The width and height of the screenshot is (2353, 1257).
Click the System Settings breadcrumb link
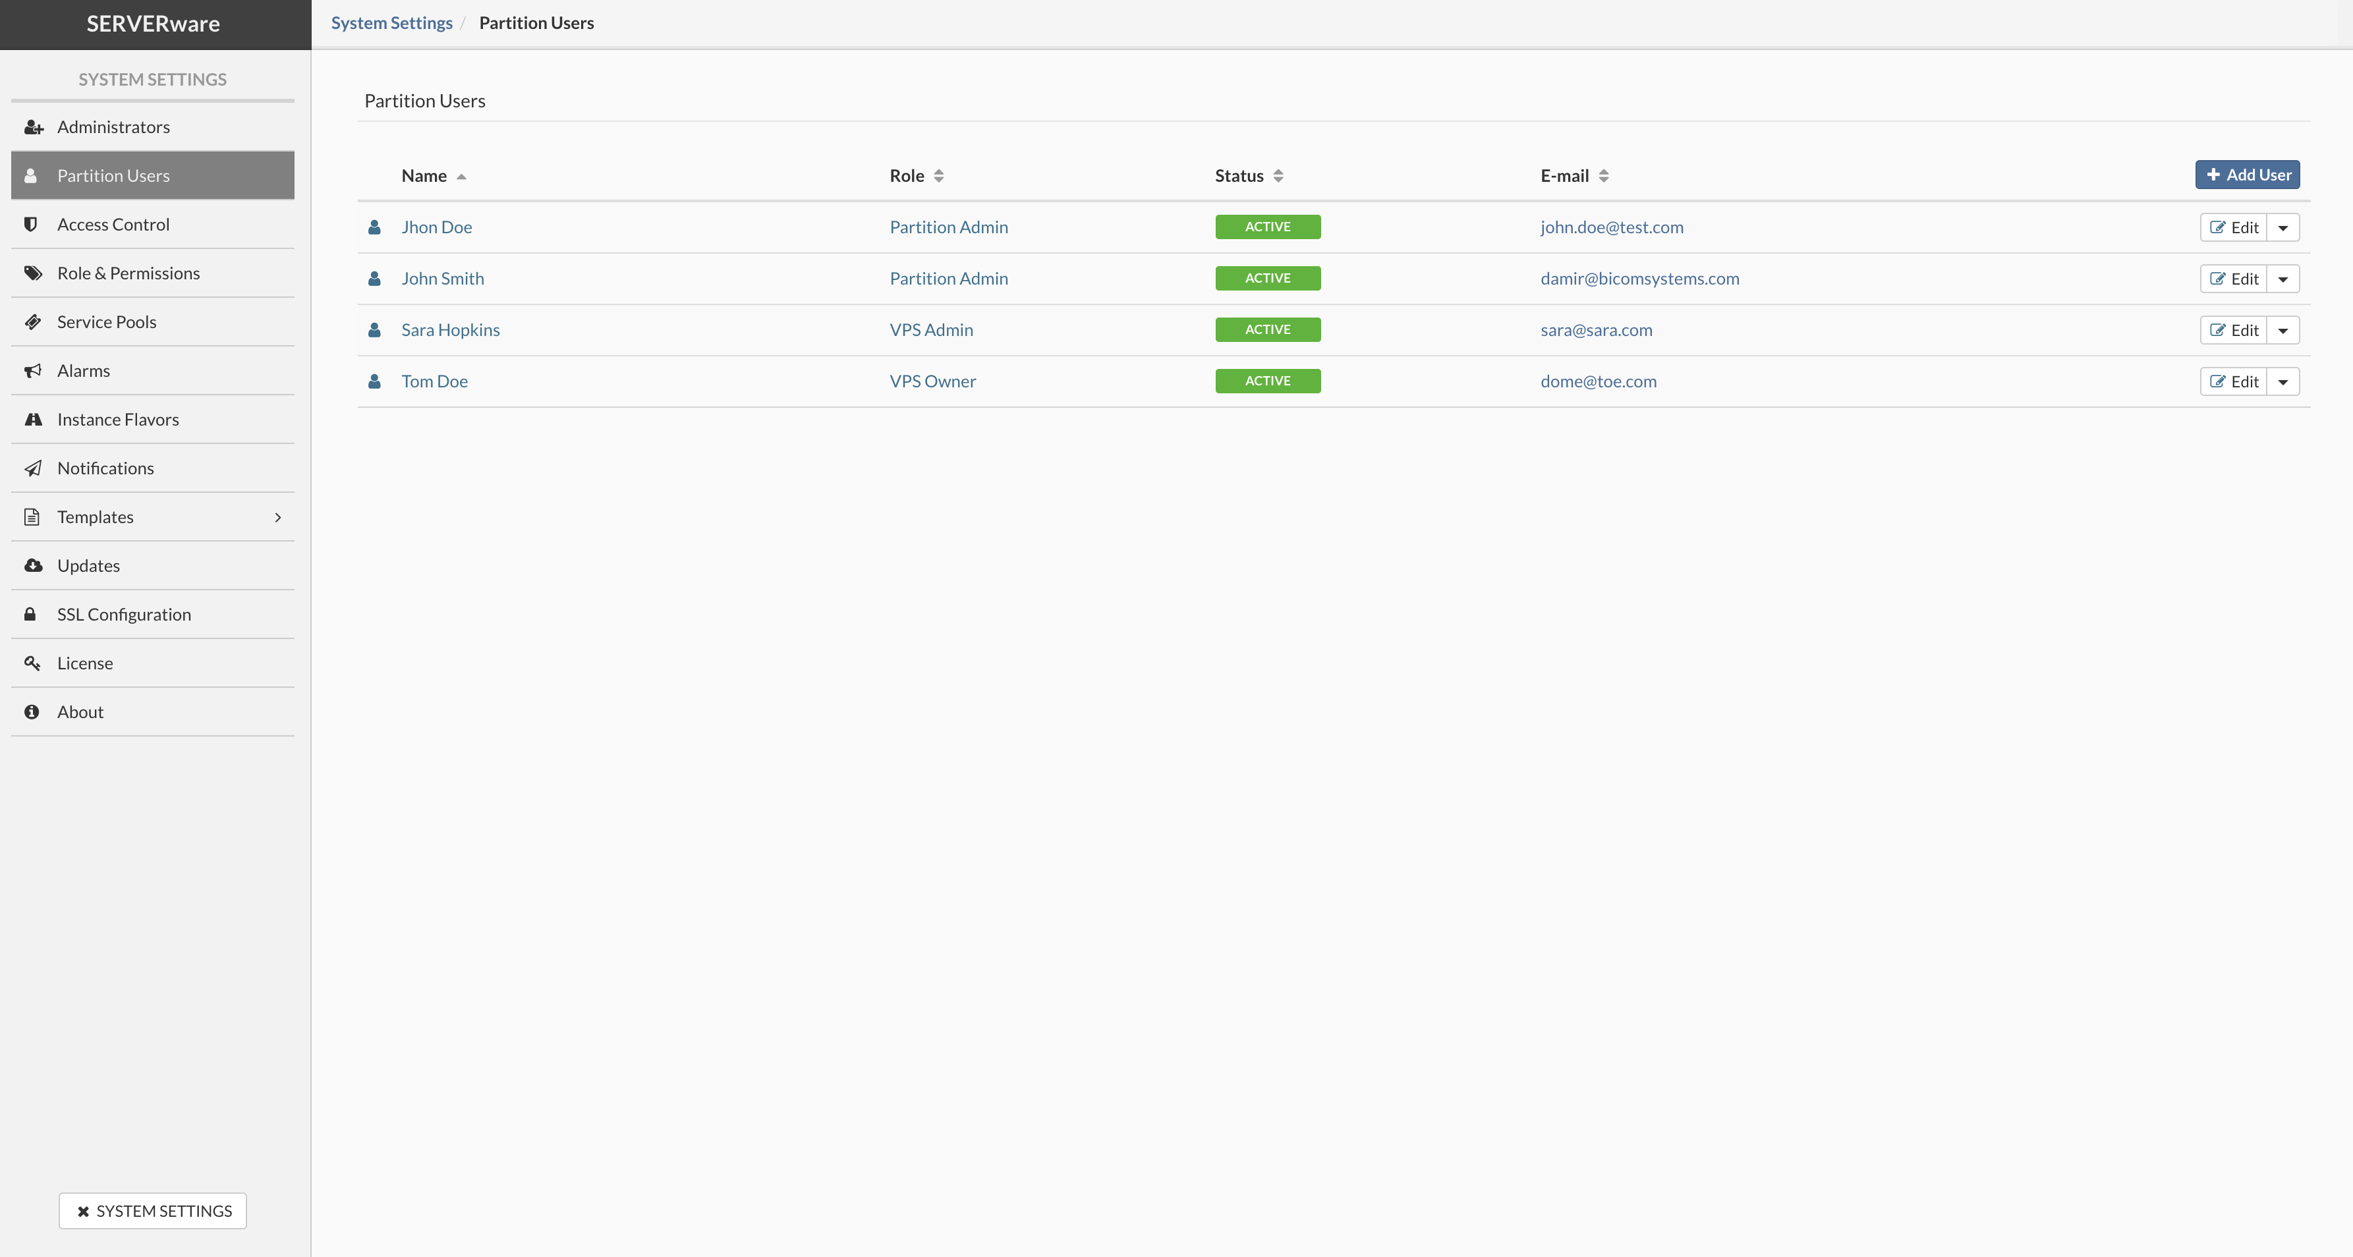pos(392,22)
